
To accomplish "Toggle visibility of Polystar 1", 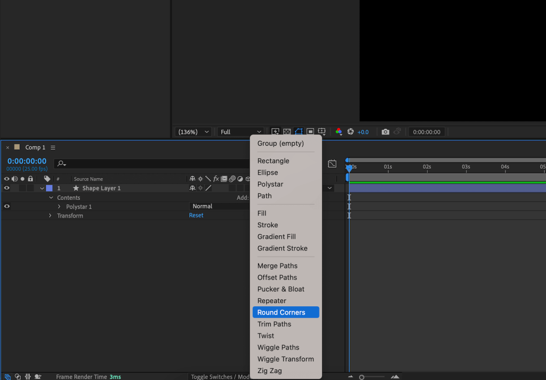I will 7,207.
